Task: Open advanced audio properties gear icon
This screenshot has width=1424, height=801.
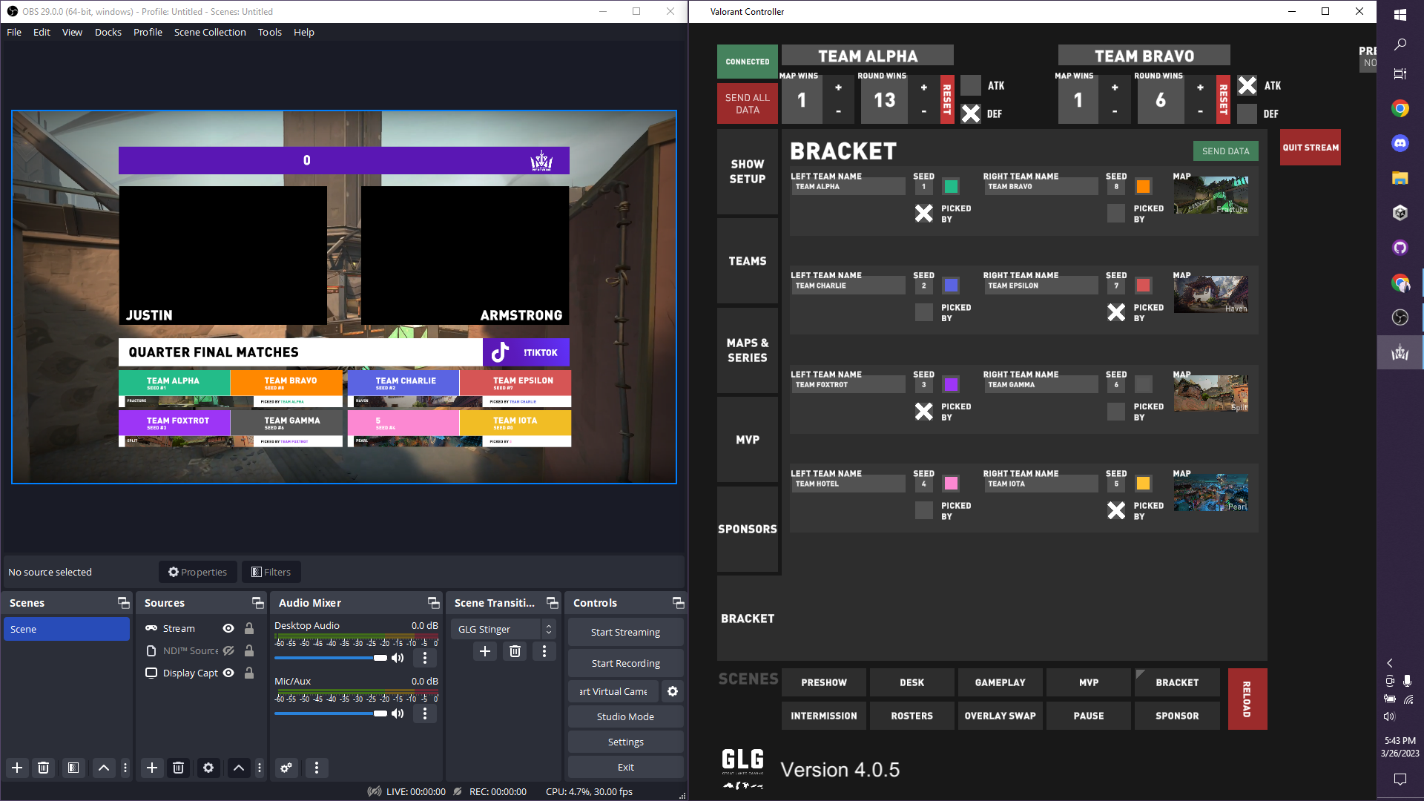Action: [286, 768]
